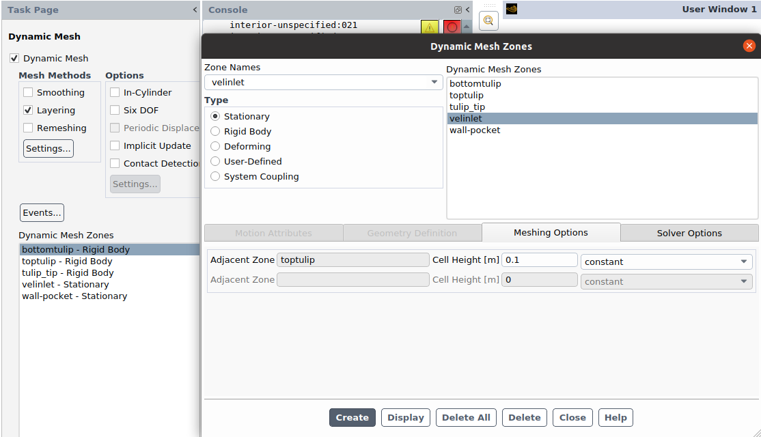Open Help for Dynamic Mesh Zones
The image size is (761, 437).
point(615,418)
